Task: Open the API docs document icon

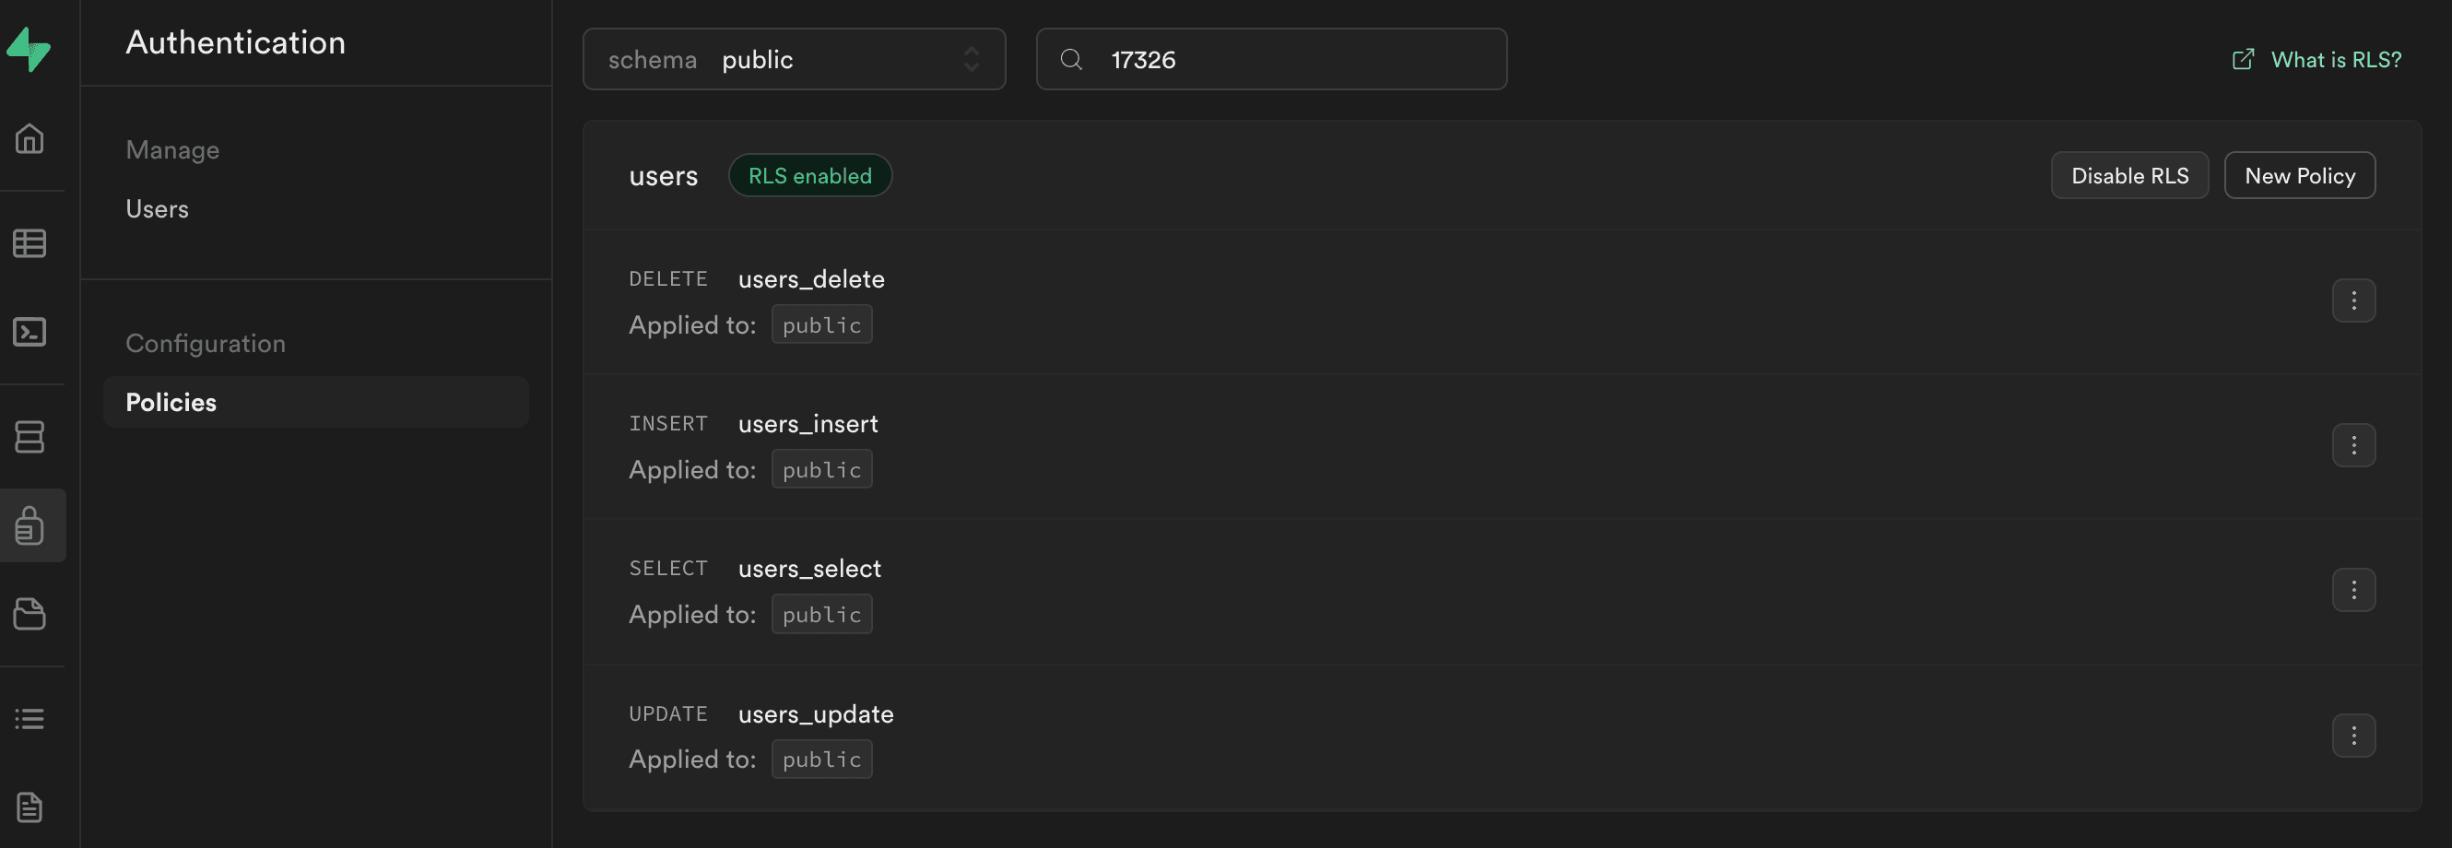Action: tap(29, 807)
